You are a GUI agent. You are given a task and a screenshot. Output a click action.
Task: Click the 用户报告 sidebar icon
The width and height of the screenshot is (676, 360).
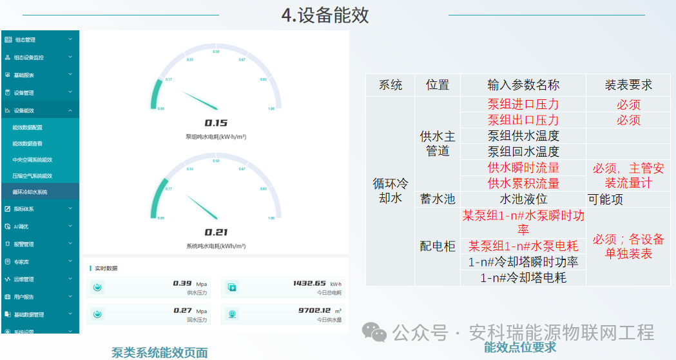point(7,297)
